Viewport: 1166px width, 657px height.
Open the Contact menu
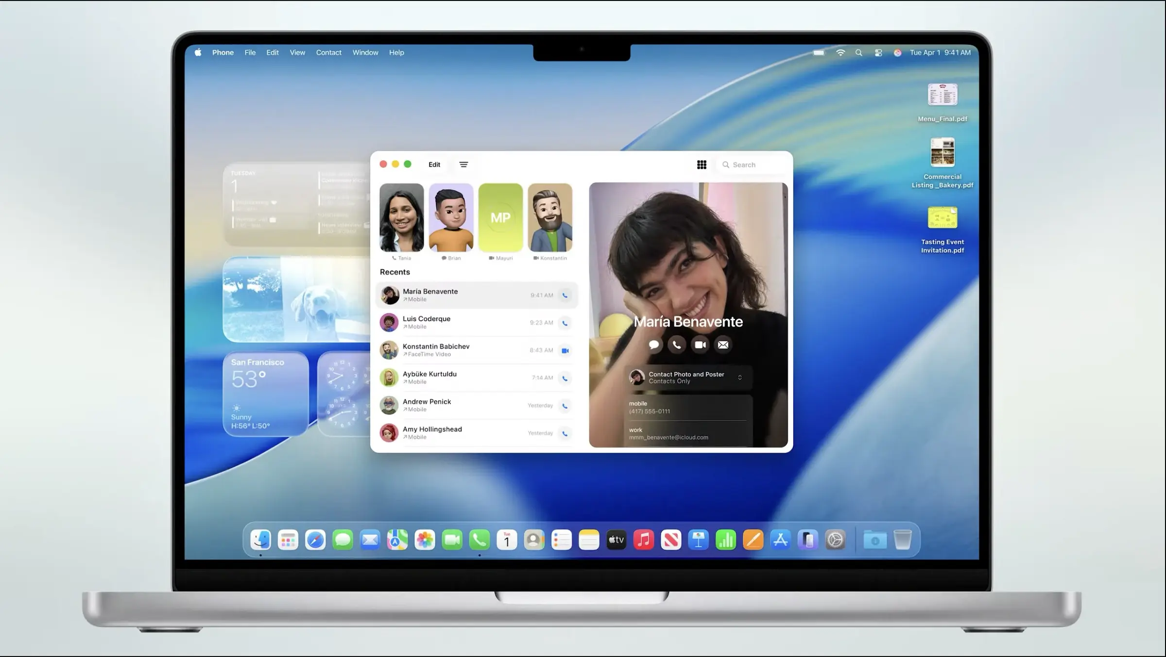[x=328, y=53]
